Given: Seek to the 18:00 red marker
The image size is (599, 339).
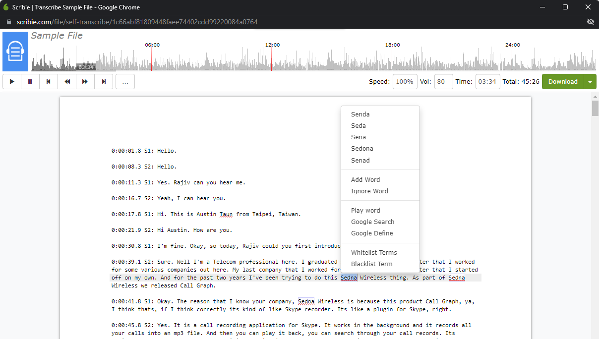Looking at the screenshot, I should (x=392, y=45).
